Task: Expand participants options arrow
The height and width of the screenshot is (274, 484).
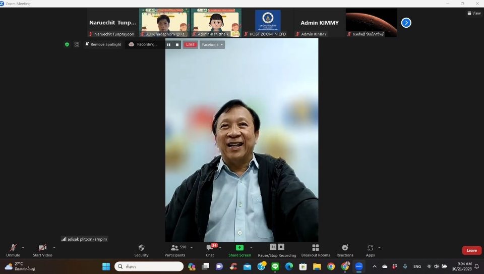Action: [192, 248]
